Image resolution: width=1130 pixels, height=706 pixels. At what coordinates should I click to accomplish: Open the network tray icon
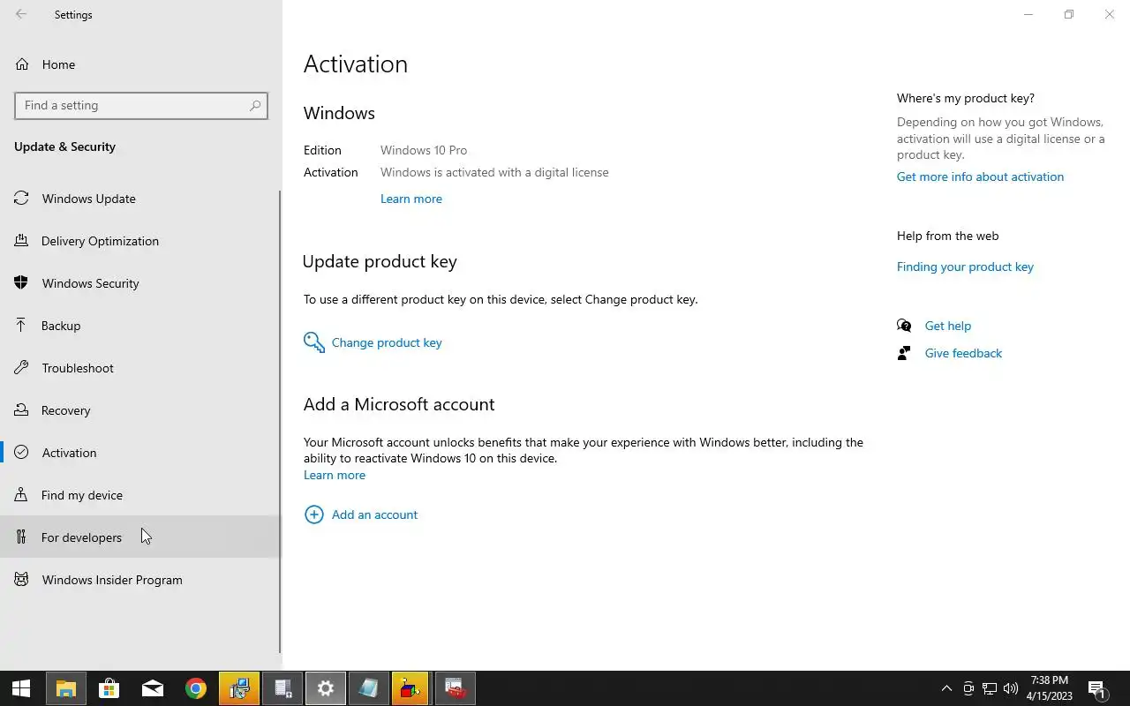click(x=990, y=688)
